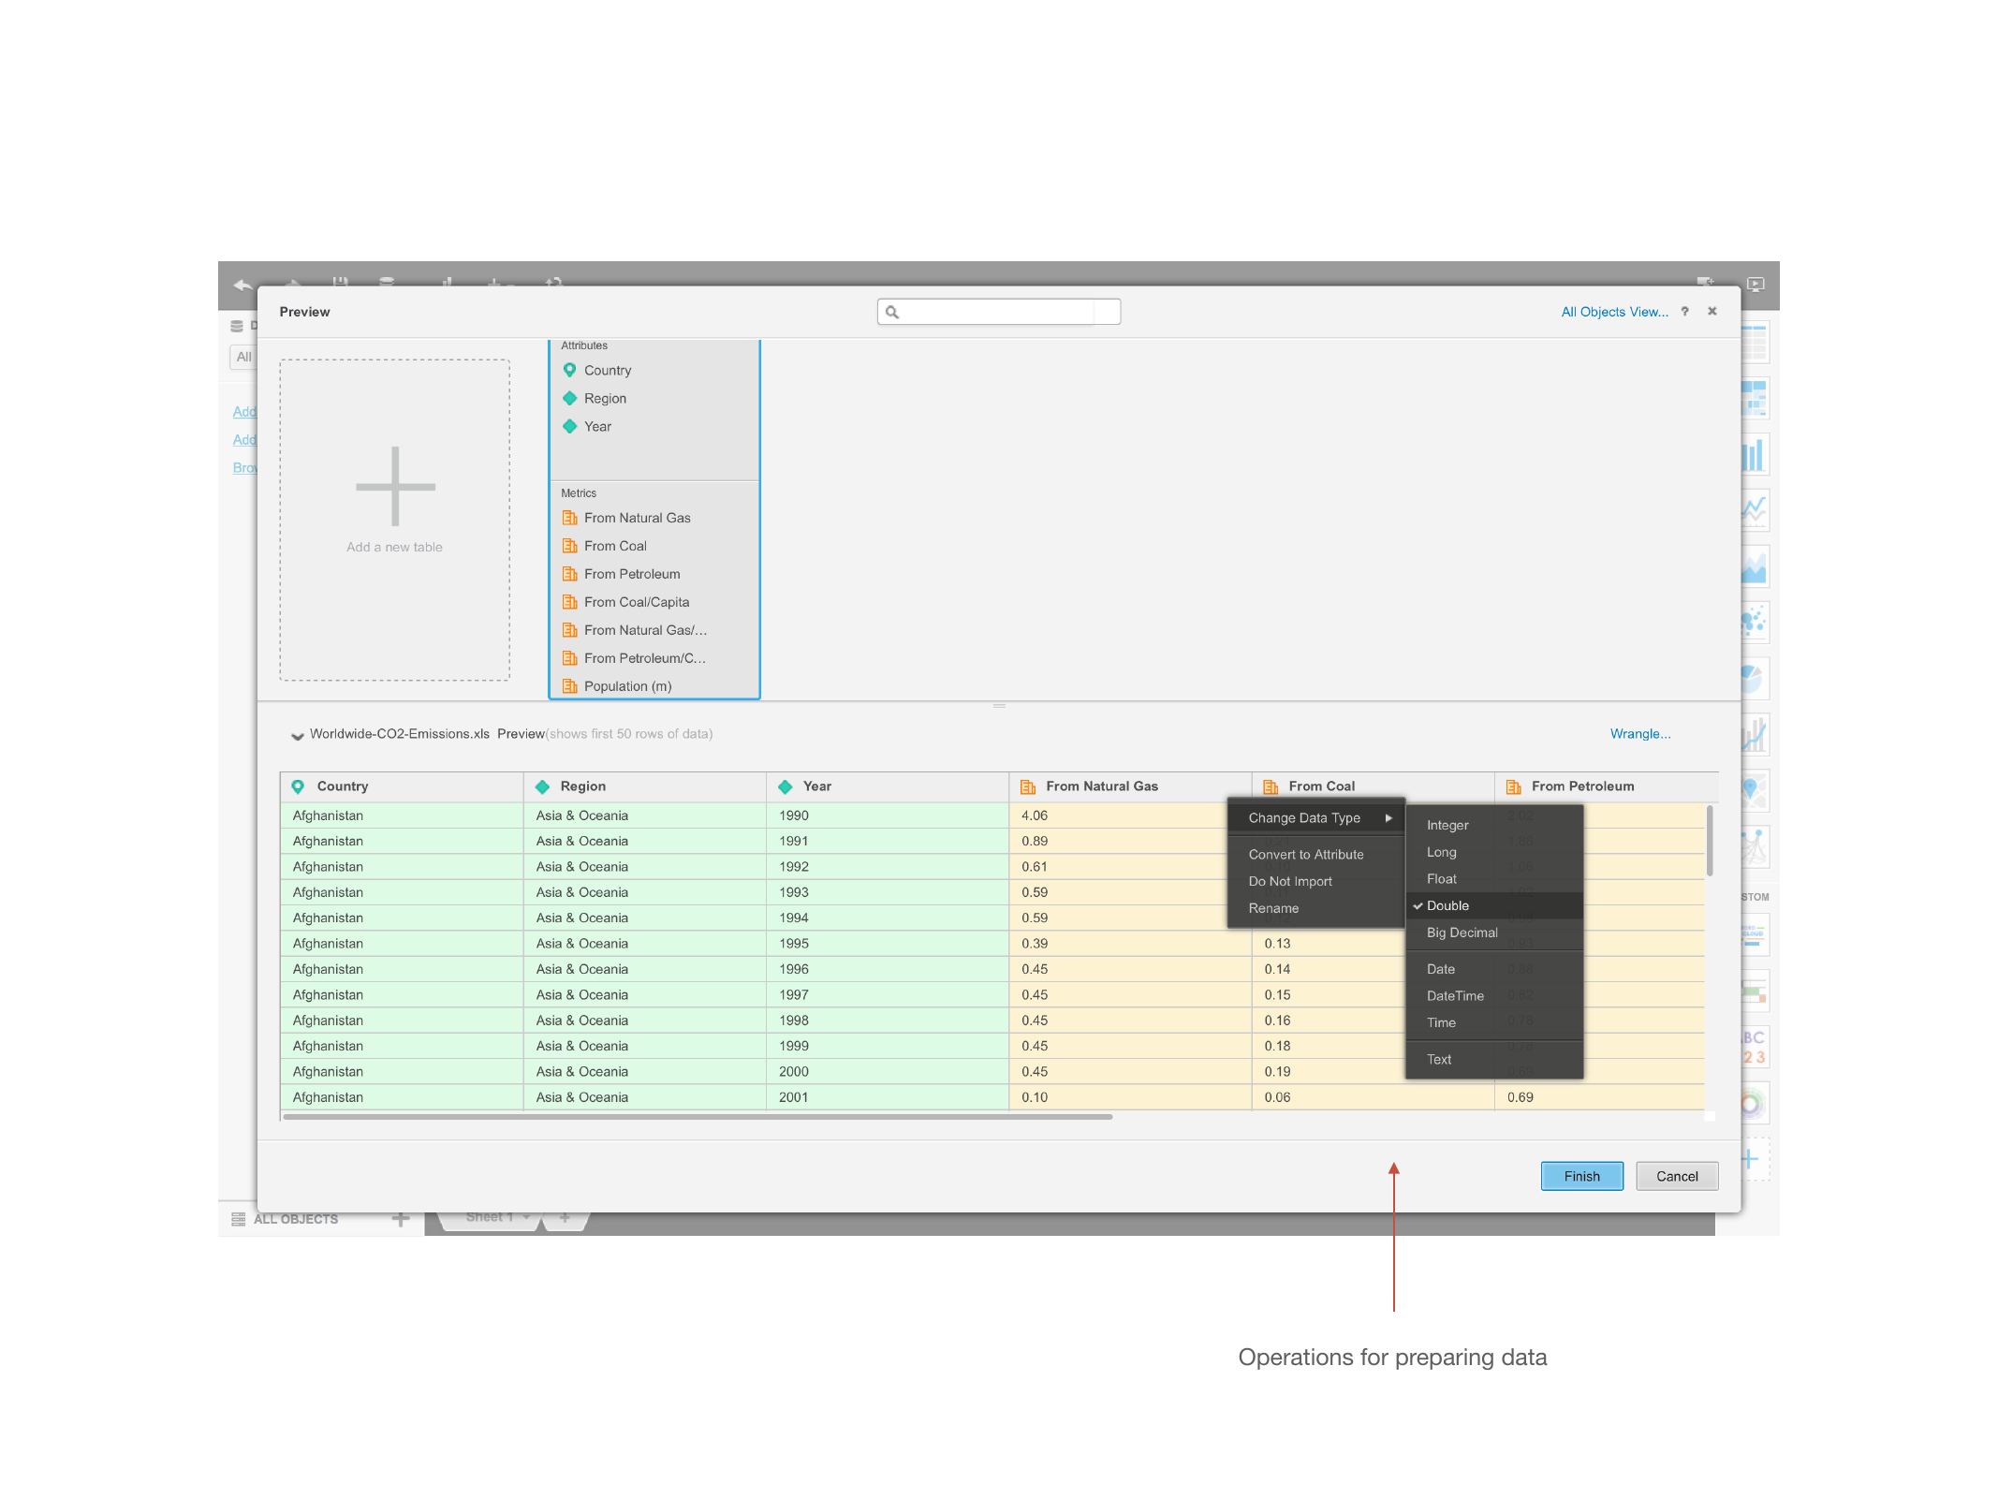Select the pie chart visualization in the background gallery

[1755, 679]
